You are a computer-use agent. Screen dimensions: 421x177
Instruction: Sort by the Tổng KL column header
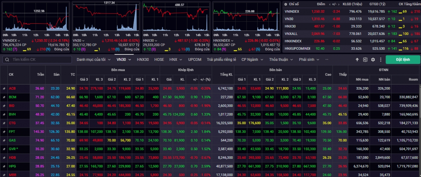pyautogui.click(x=226, y=75)
